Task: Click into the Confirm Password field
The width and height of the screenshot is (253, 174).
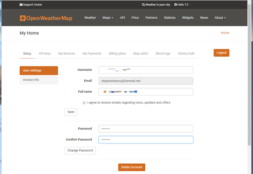Action: (146, 140)
